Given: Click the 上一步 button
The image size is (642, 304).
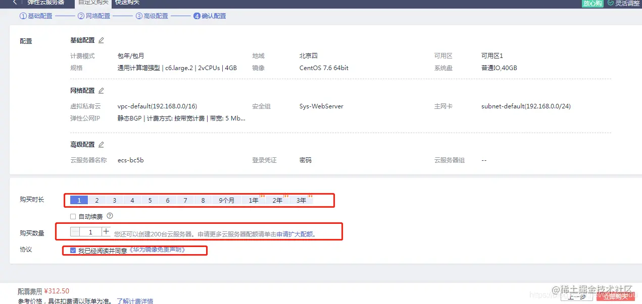Looking at the screenshot, I should click(x=576, y=296).
